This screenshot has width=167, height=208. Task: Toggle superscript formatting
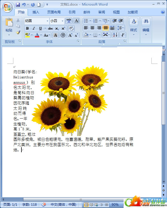click(63, 28)
